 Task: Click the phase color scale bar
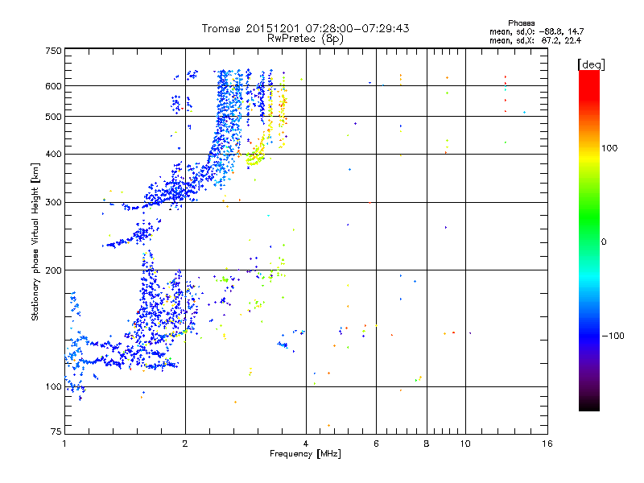coord(589,240)
